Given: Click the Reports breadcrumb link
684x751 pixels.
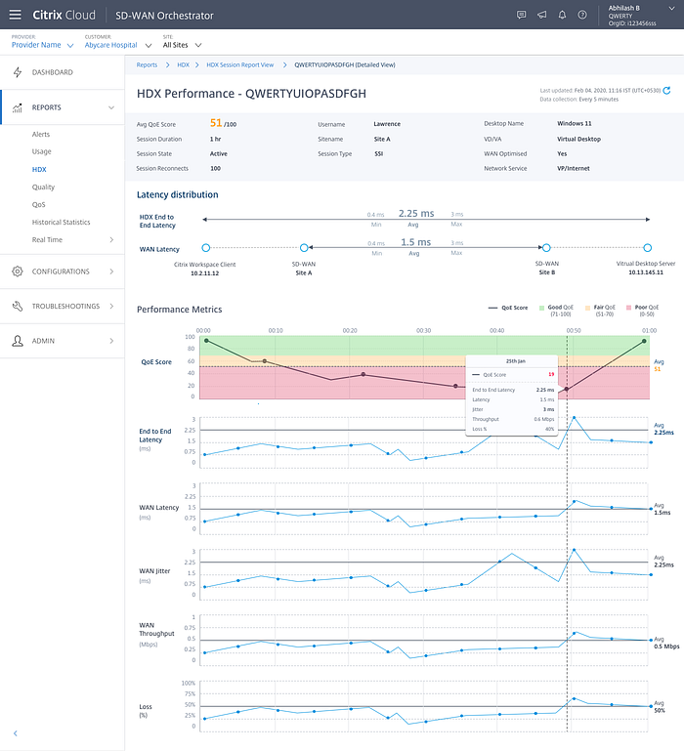Looking at the screenshot, I should click(x=147, y=64).
